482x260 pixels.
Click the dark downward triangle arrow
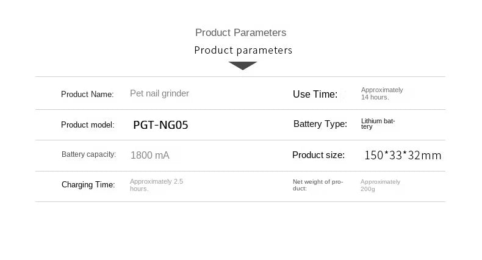pos(242,65)
